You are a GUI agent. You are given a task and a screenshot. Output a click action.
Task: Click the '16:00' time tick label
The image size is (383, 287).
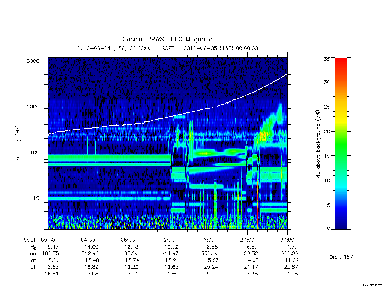(207, 240)
